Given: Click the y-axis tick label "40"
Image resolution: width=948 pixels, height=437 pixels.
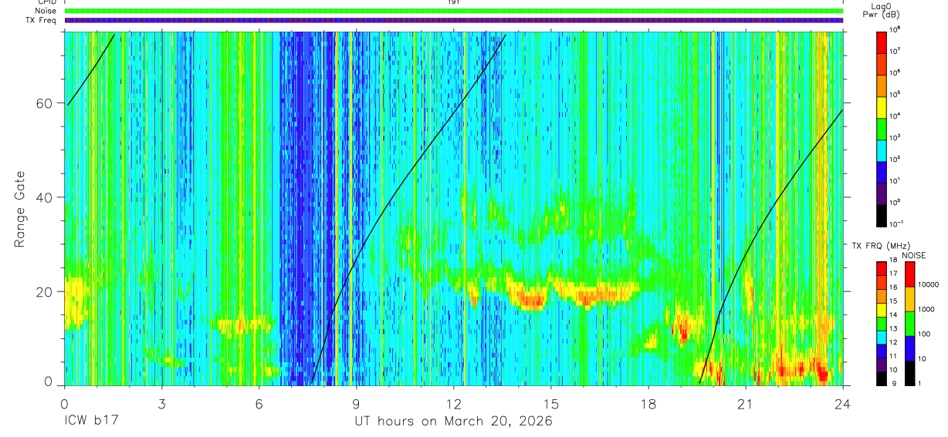Looking at the screenshot, I should pyautogui.click(x=45, y=197).
